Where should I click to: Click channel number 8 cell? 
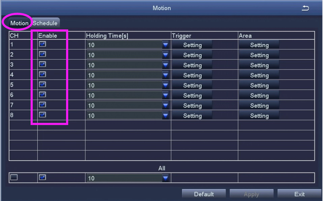tap(23, 115)
